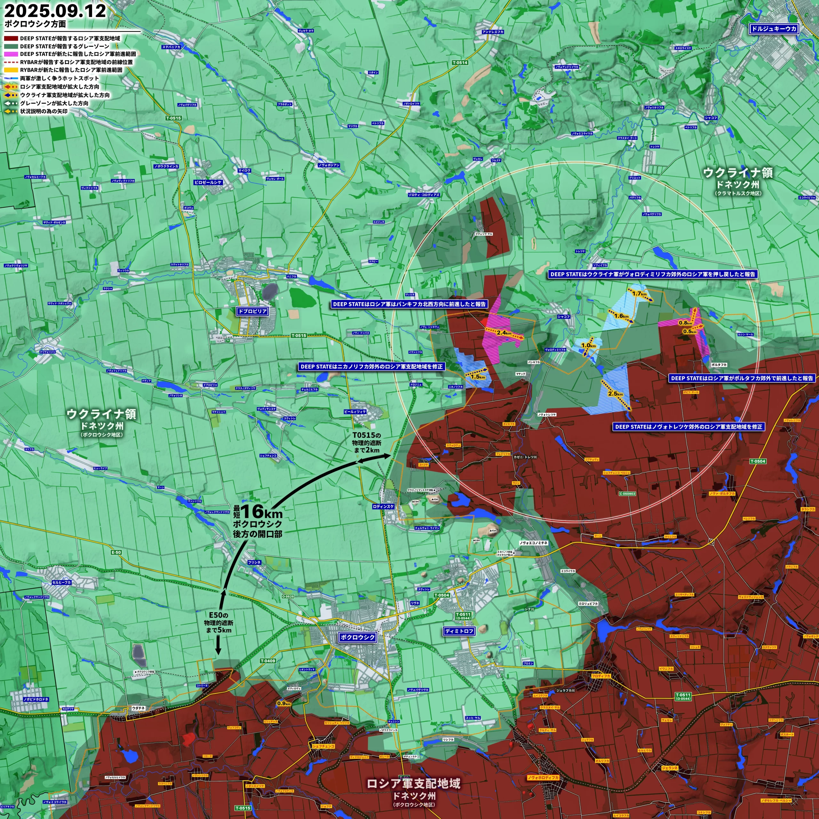Click the red Russian-advance arrow legend icon

[11, 86]
